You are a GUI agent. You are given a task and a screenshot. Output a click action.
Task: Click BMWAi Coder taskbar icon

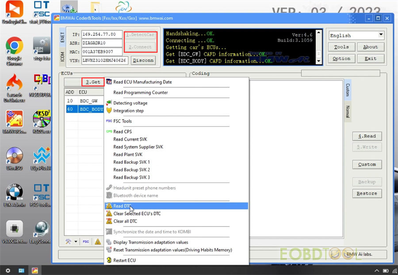point(35,271)
